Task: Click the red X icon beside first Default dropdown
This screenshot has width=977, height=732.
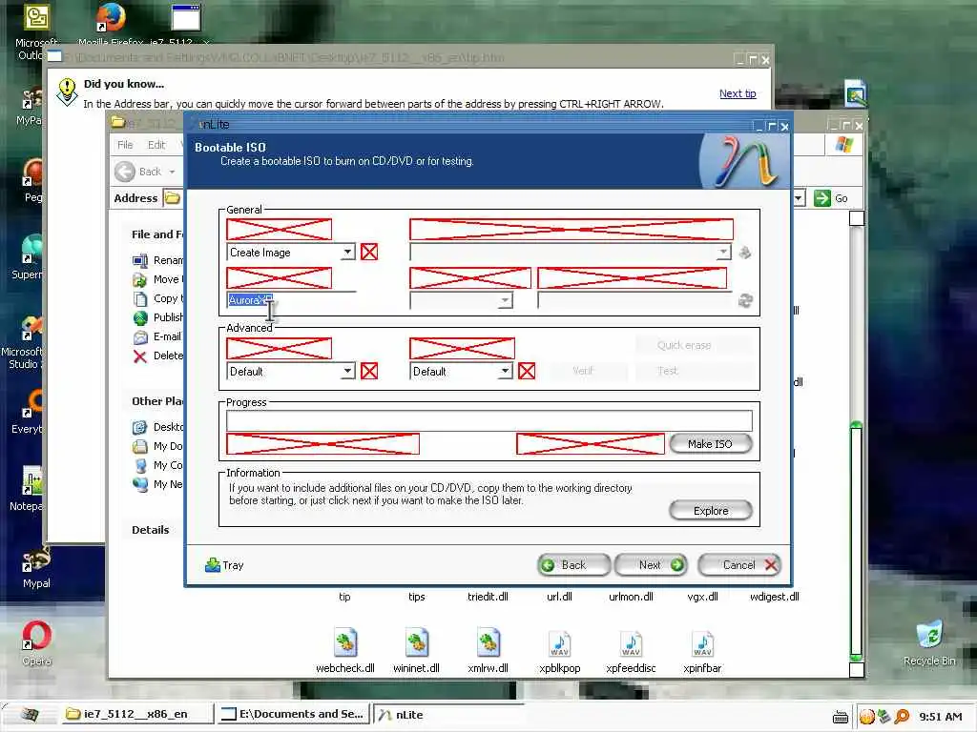Action: (369, 372)
